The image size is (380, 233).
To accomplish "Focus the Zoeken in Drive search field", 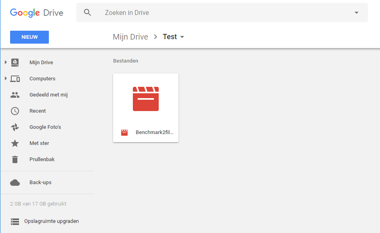I will click(x=222, y=13).
